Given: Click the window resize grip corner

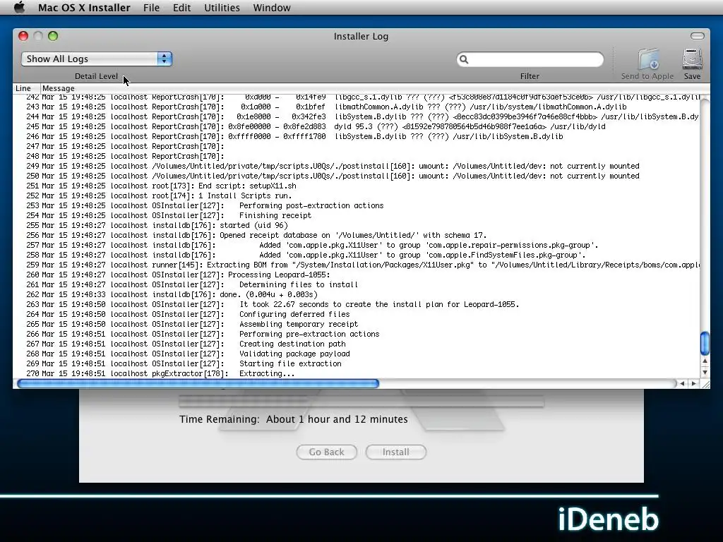Looking at the screenshot, I should 705,384.
